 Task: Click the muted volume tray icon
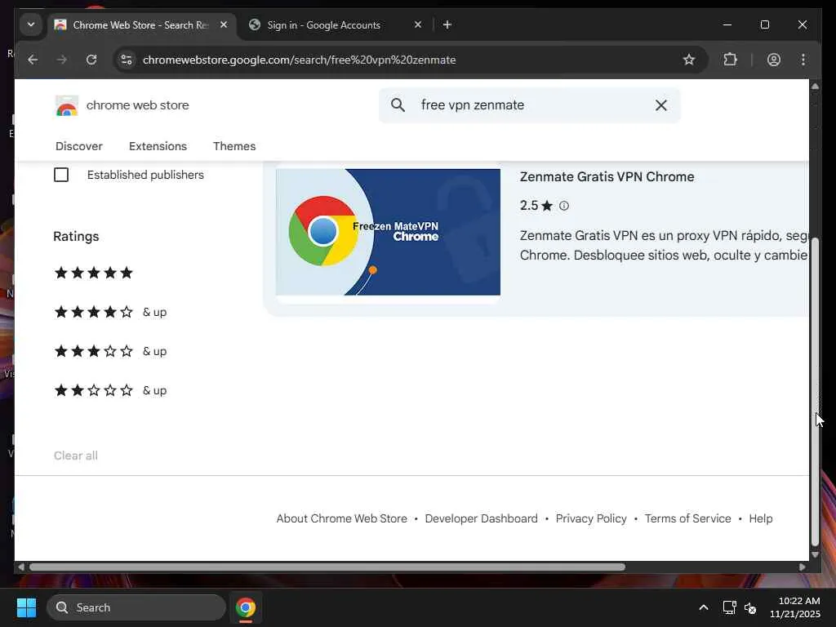click(750, 607)
